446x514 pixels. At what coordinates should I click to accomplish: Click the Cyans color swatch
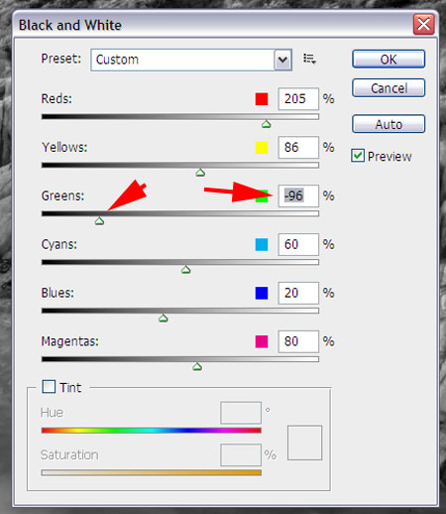point(262,245)
